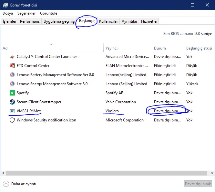Open the Dosya menu

pyautogui.click(x=8, y=13)
